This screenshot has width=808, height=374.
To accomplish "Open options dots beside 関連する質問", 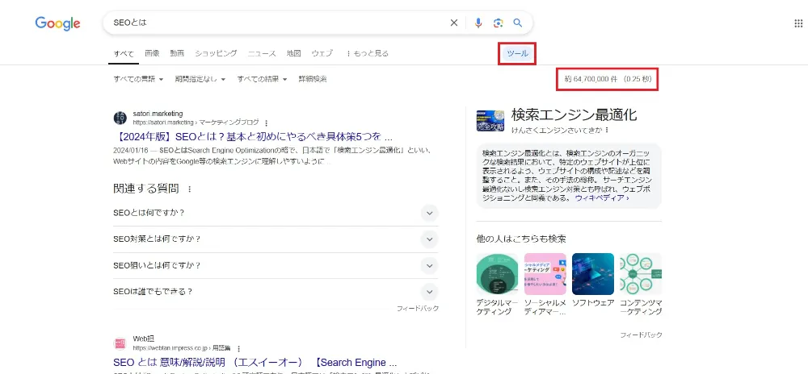I will (189, 189).
